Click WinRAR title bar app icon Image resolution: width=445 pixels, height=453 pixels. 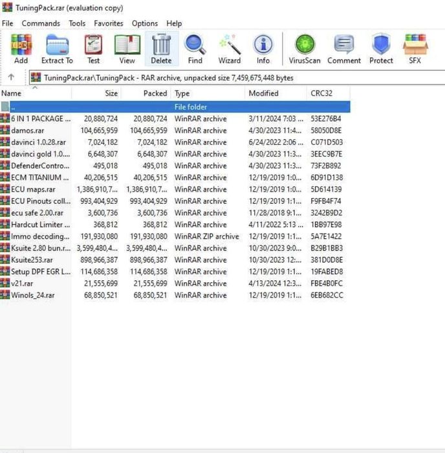tap(7, 7)
